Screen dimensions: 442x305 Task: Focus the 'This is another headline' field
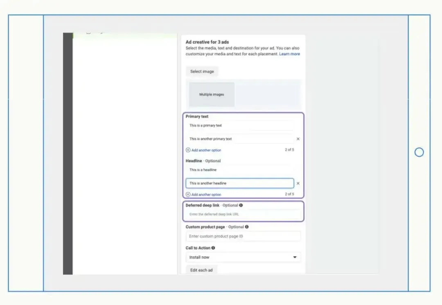[x=240, y=183]
